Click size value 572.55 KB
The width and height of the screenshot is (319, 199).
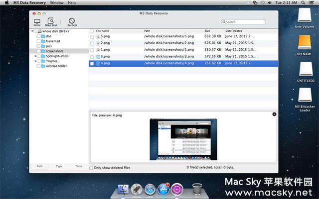pyautogui.click(x=213, y=56)
